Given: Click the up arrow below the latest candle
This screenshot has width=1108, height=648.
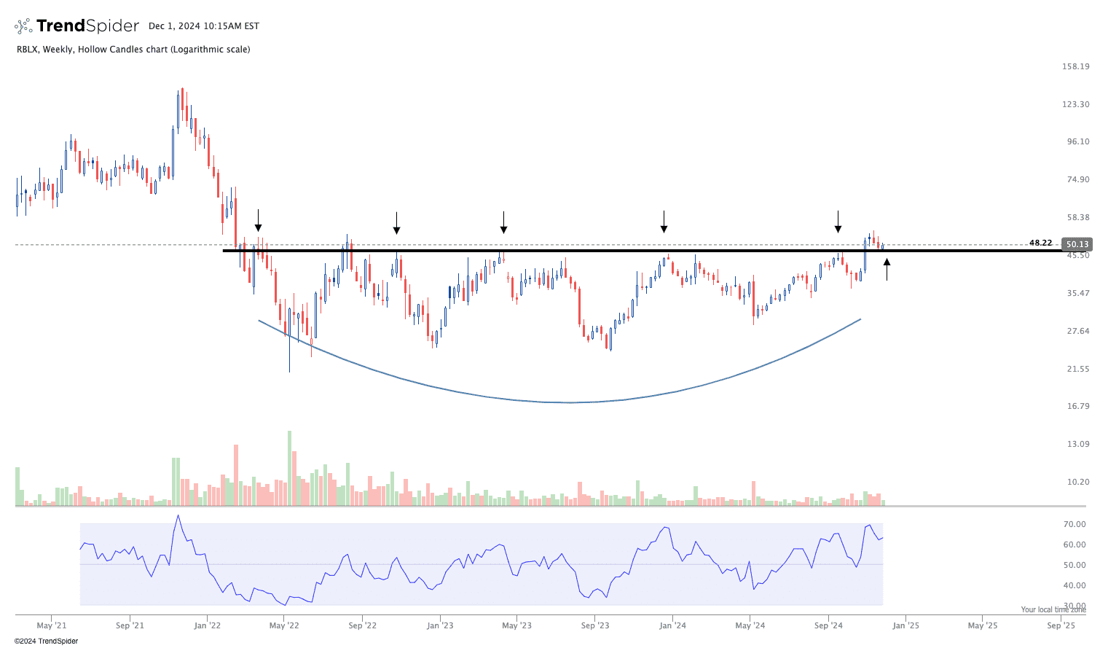Looking at the screenshot, I should 887,268.
